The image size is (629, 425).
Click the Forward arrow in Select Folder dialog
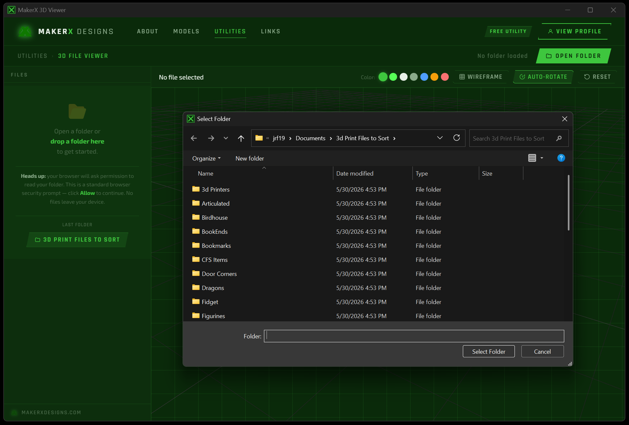pos(211,138)
